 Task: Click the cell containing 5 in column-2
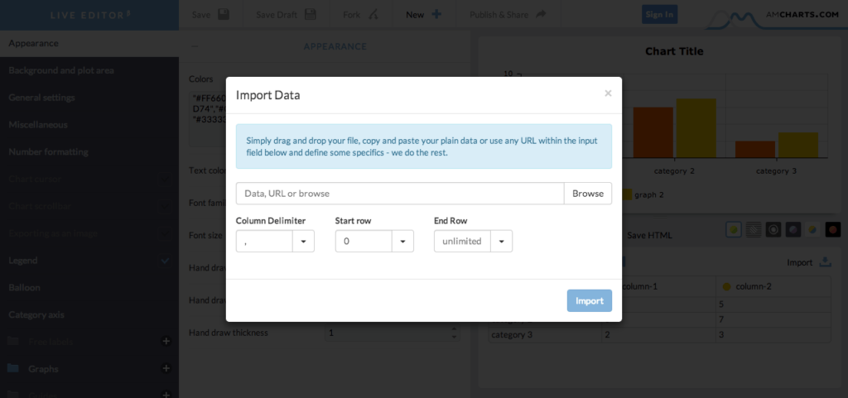coord(773,304)
